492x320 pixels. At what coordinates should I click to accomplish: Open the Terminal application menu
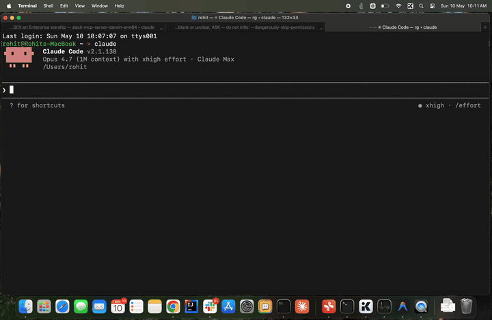(x=27, y=5)
